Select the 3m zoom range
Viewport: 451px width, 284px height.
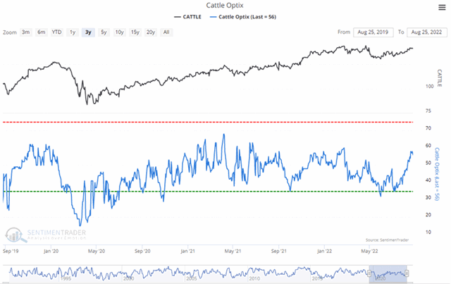tap(26, 32)
